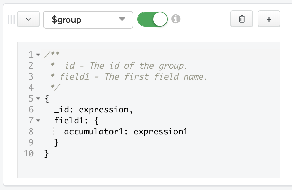292x190 pixels.
Task: Fold the comment block at line 1
Action: [38, 55]
